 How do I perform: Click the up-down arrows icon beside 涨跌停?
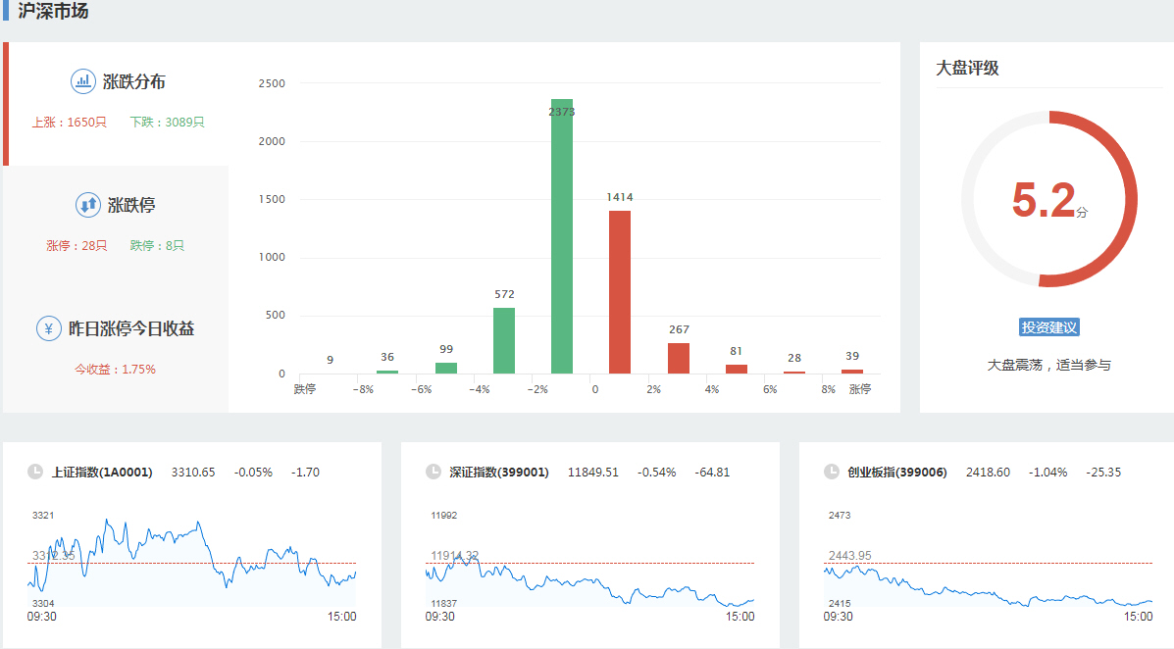[x=88, y=205]
